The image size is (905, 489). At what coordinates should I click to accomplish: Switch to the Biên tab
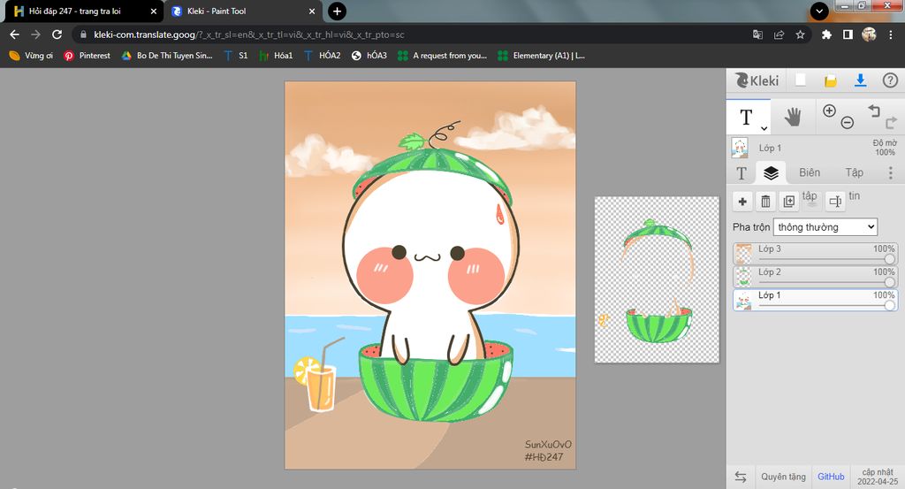[809, 172]
